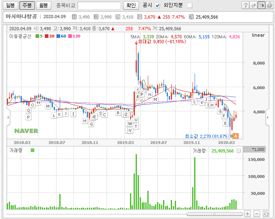This screenshot has height=219, width=275.
Task: Switch to 월봉 monthly chart
Action: coord(44,5)
